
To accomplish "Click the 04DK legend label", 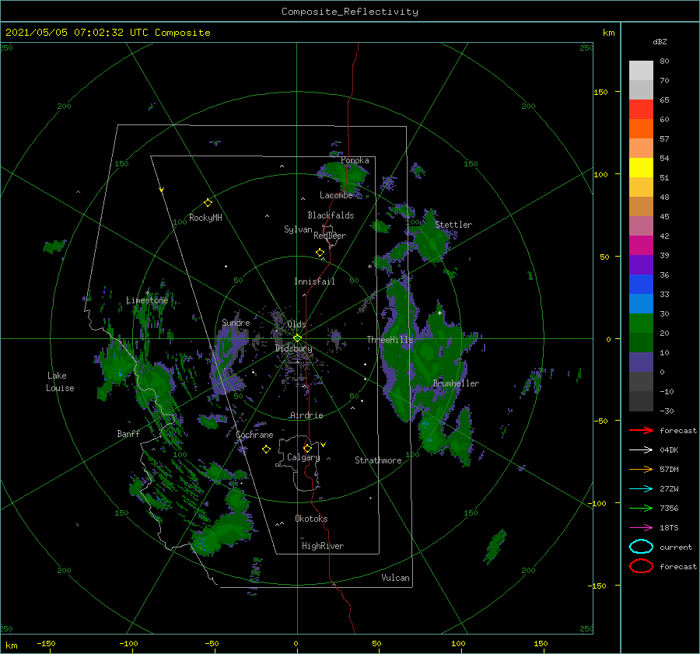I will point(669,449).
